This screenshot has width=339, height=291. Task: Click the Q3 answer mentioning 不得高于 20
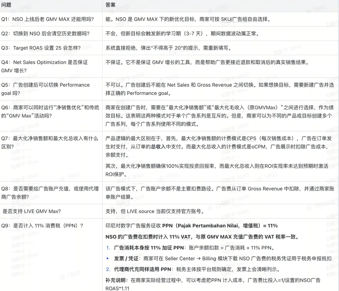(x=168, y=48)
